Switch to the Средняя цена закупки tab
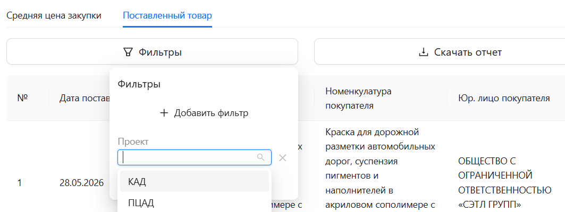565x212 pixels. click(x=54, y=16)
